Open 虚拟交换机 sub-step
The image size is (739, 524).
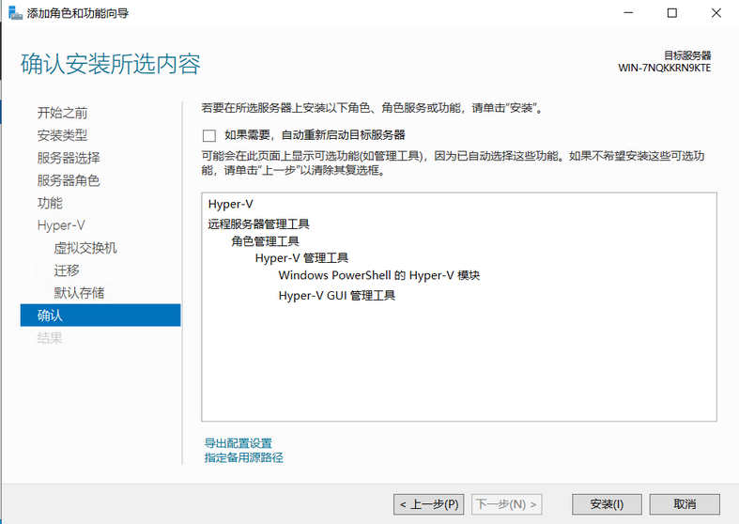(85, 248)
